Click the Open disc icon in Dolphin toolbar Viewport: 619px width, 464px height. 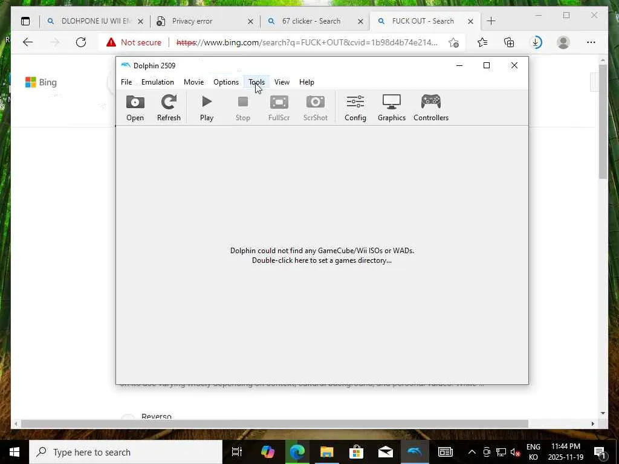pyautogui.click(x=135, y=108)
